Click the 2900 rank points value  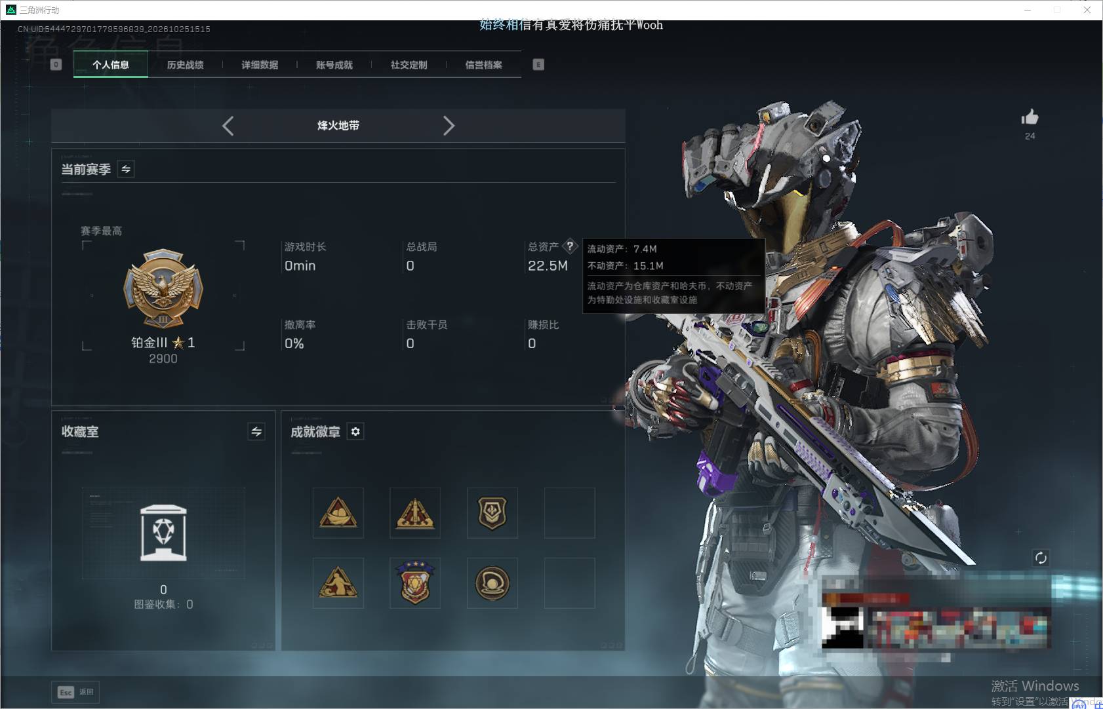tap(163, 359)
